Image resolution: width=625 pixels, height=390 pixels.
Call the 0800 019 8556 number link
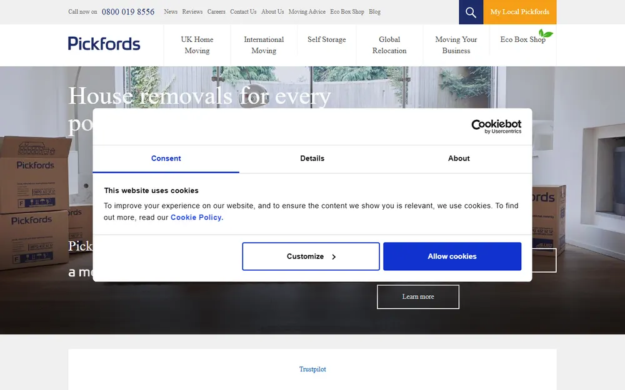128,12
